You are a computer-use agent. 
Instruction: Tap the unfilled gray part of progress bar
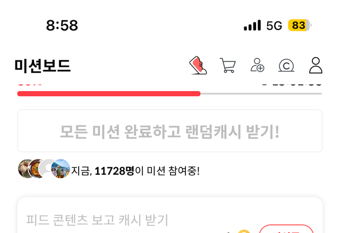[x=261, y=94]
